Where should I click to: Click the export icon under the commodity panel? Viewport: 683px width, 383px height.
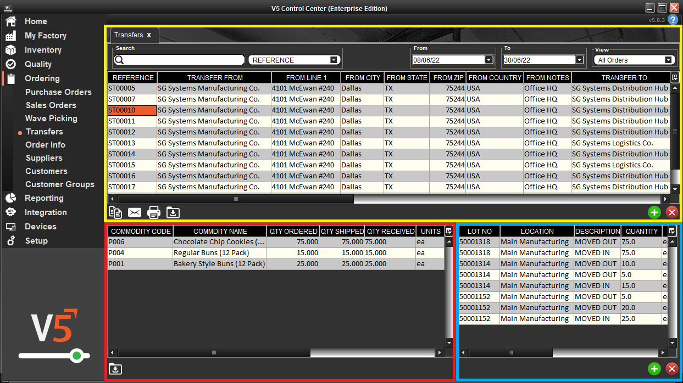[x=115, y=369]
